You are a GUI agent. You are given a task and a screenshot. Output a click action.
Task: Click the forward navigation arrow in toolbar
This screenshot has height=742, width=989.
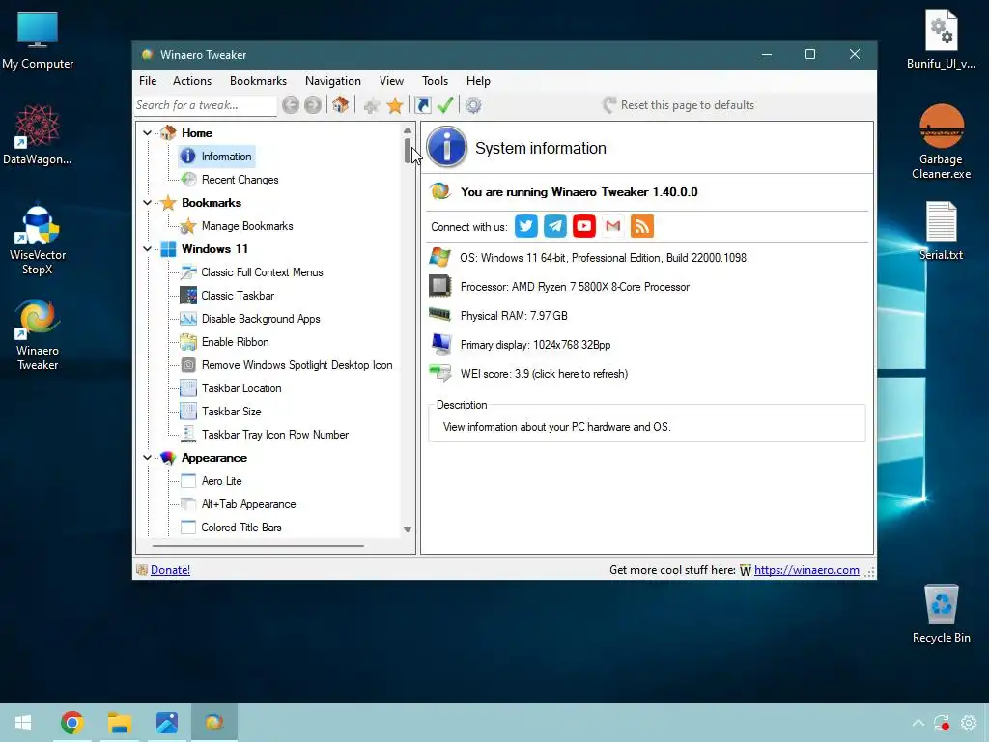[312, 104]
